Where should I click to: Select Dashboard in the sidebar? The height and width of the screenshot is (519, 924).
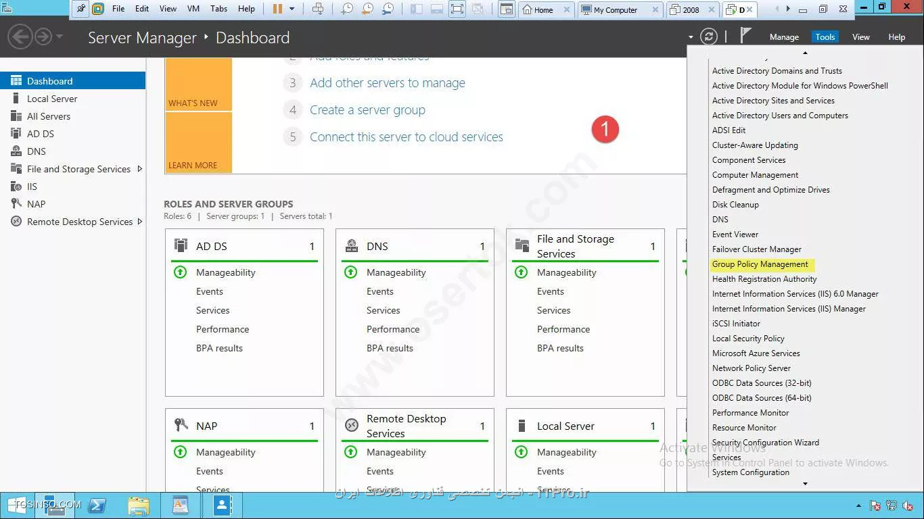72,81
